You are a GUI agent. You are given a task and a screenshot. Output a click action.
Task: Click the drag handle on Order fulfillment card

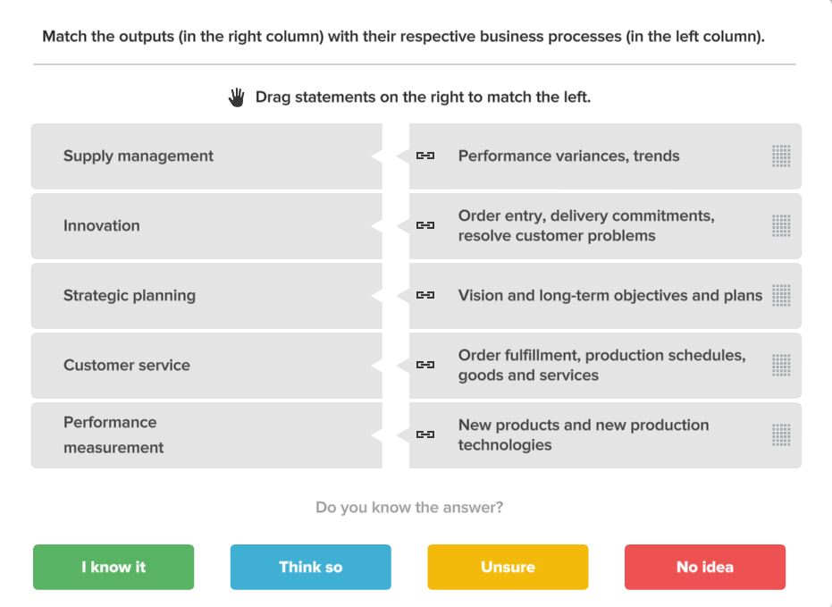[x=780, y=365]
